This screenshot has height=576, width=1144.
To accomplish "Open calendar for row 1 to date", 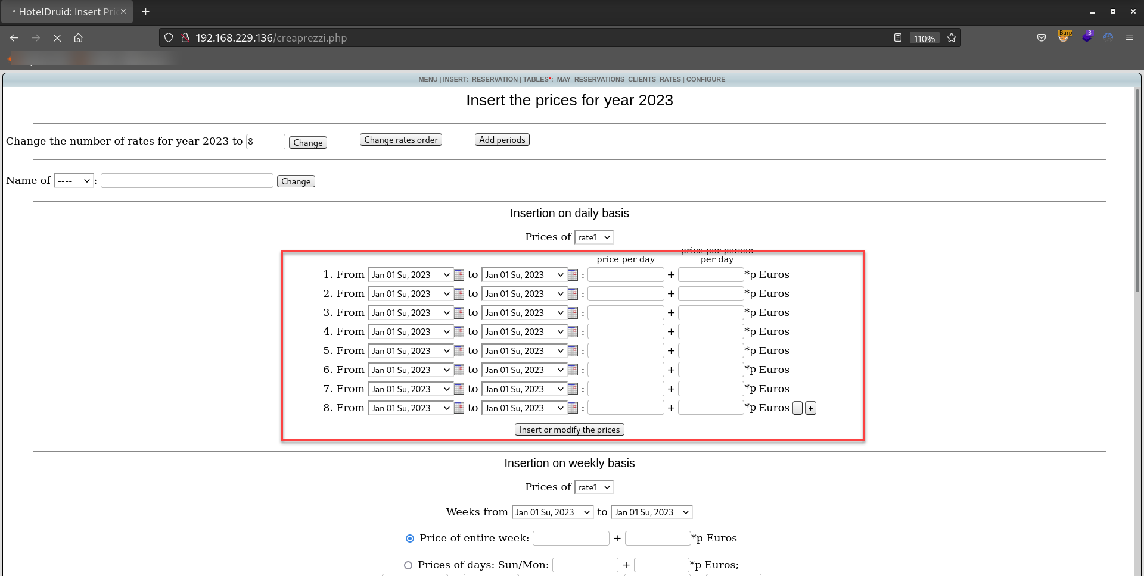I will point(573,275).
